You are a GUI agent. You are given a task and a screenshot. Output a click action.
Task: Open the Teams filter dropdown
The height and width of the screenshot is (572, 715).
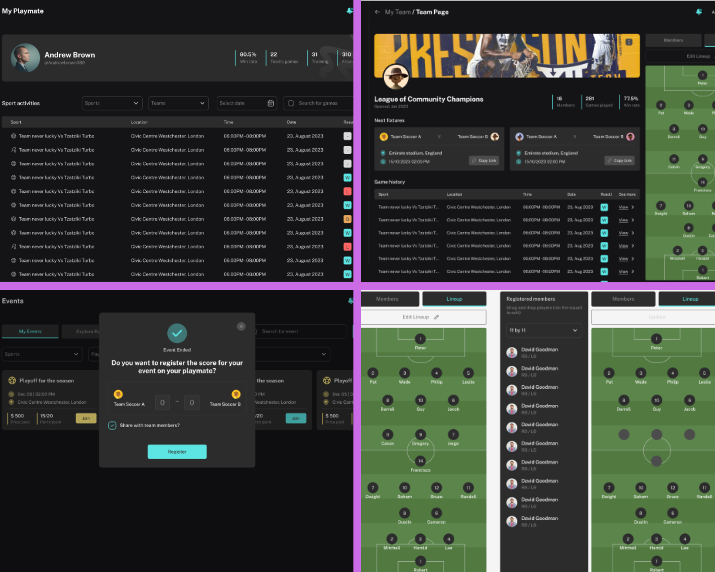(x=178, y=103)
